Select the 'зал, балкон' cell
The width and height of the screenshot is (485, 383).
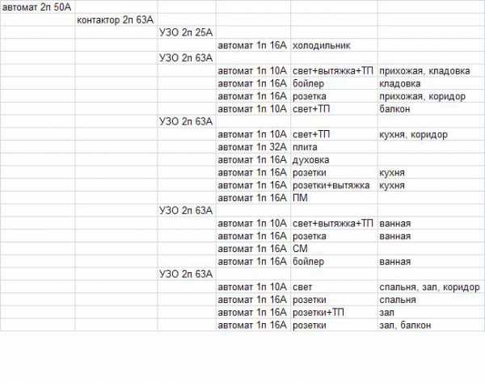click(x=404, y=325)
